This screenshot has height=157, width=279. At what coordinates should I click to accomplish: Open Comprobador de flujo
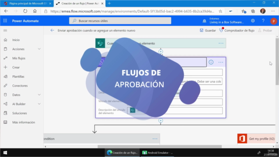(237, 31)
